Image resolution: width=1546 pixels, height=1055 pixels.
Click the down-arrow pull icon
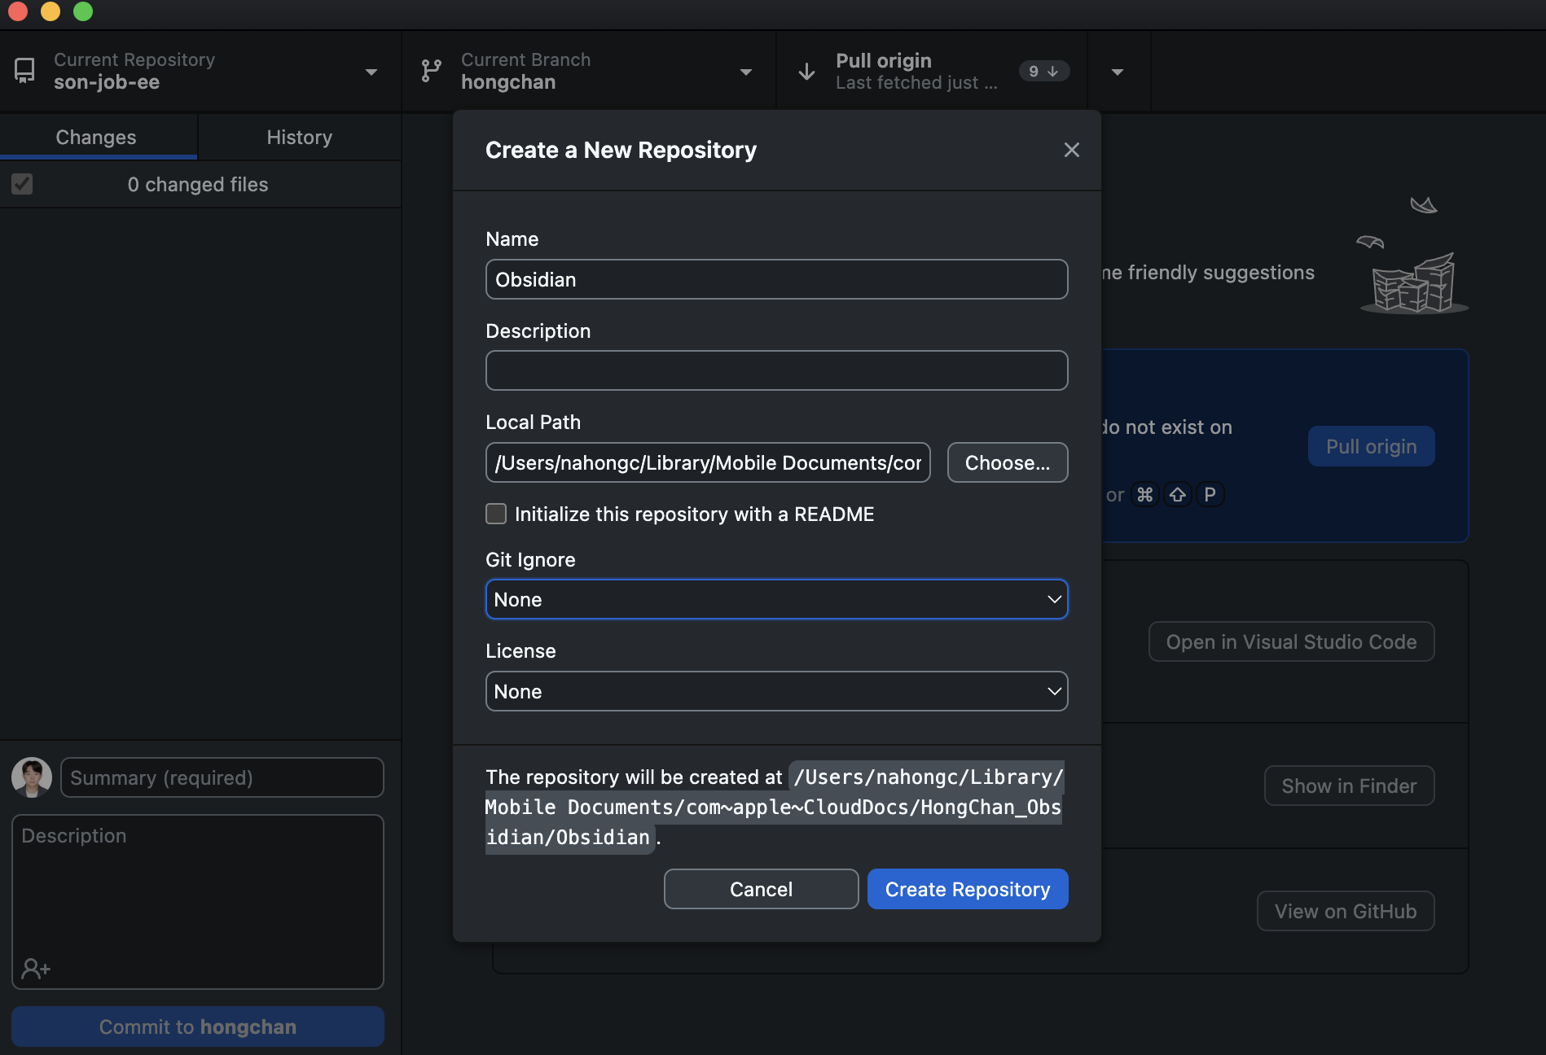(x=806, y=72)
